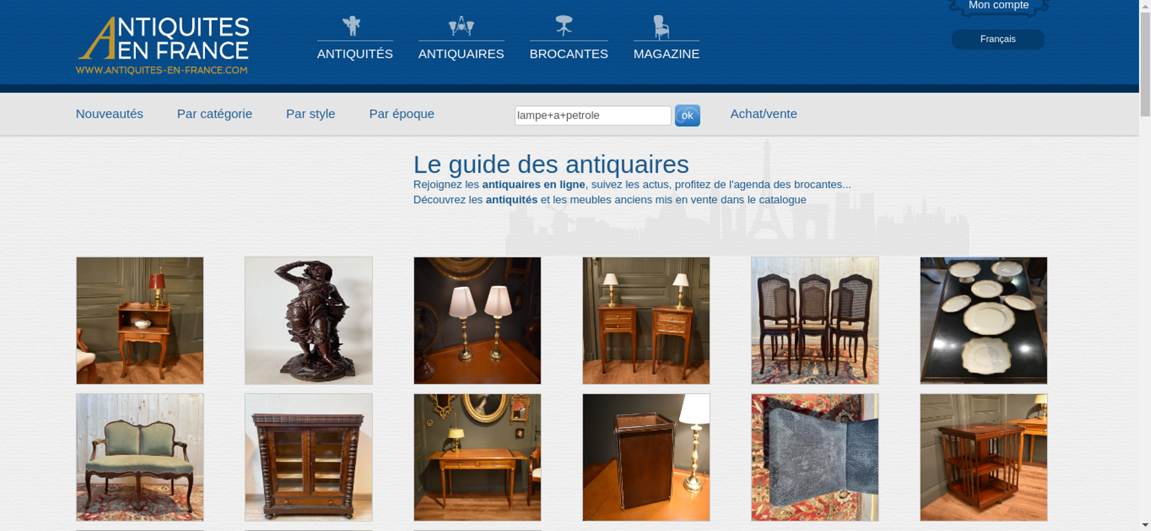Open the Par style menu item
This screenshot has width=1151, height=531.
[311, 114]
